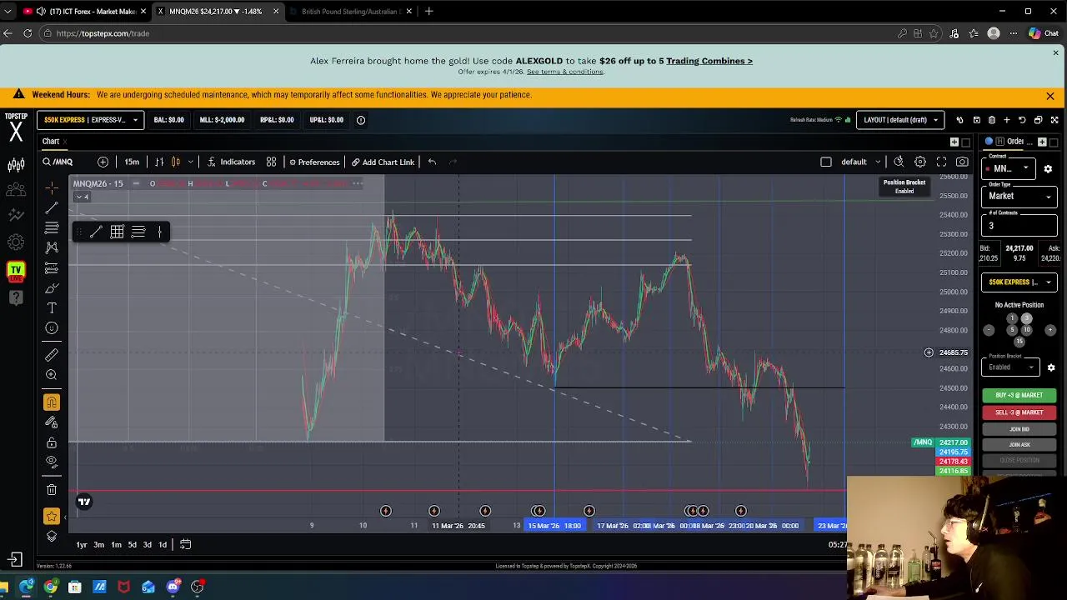Image resolution: width=1067 pixels, height=600 pixels.
Task: Undo the last chart action
Action: click(x=432, y=162)
